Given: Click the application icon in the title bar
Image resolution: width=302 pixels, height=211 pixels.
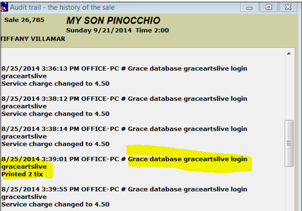Looking at the screenshot, I should pyautogui.click(x=3, y=7).
